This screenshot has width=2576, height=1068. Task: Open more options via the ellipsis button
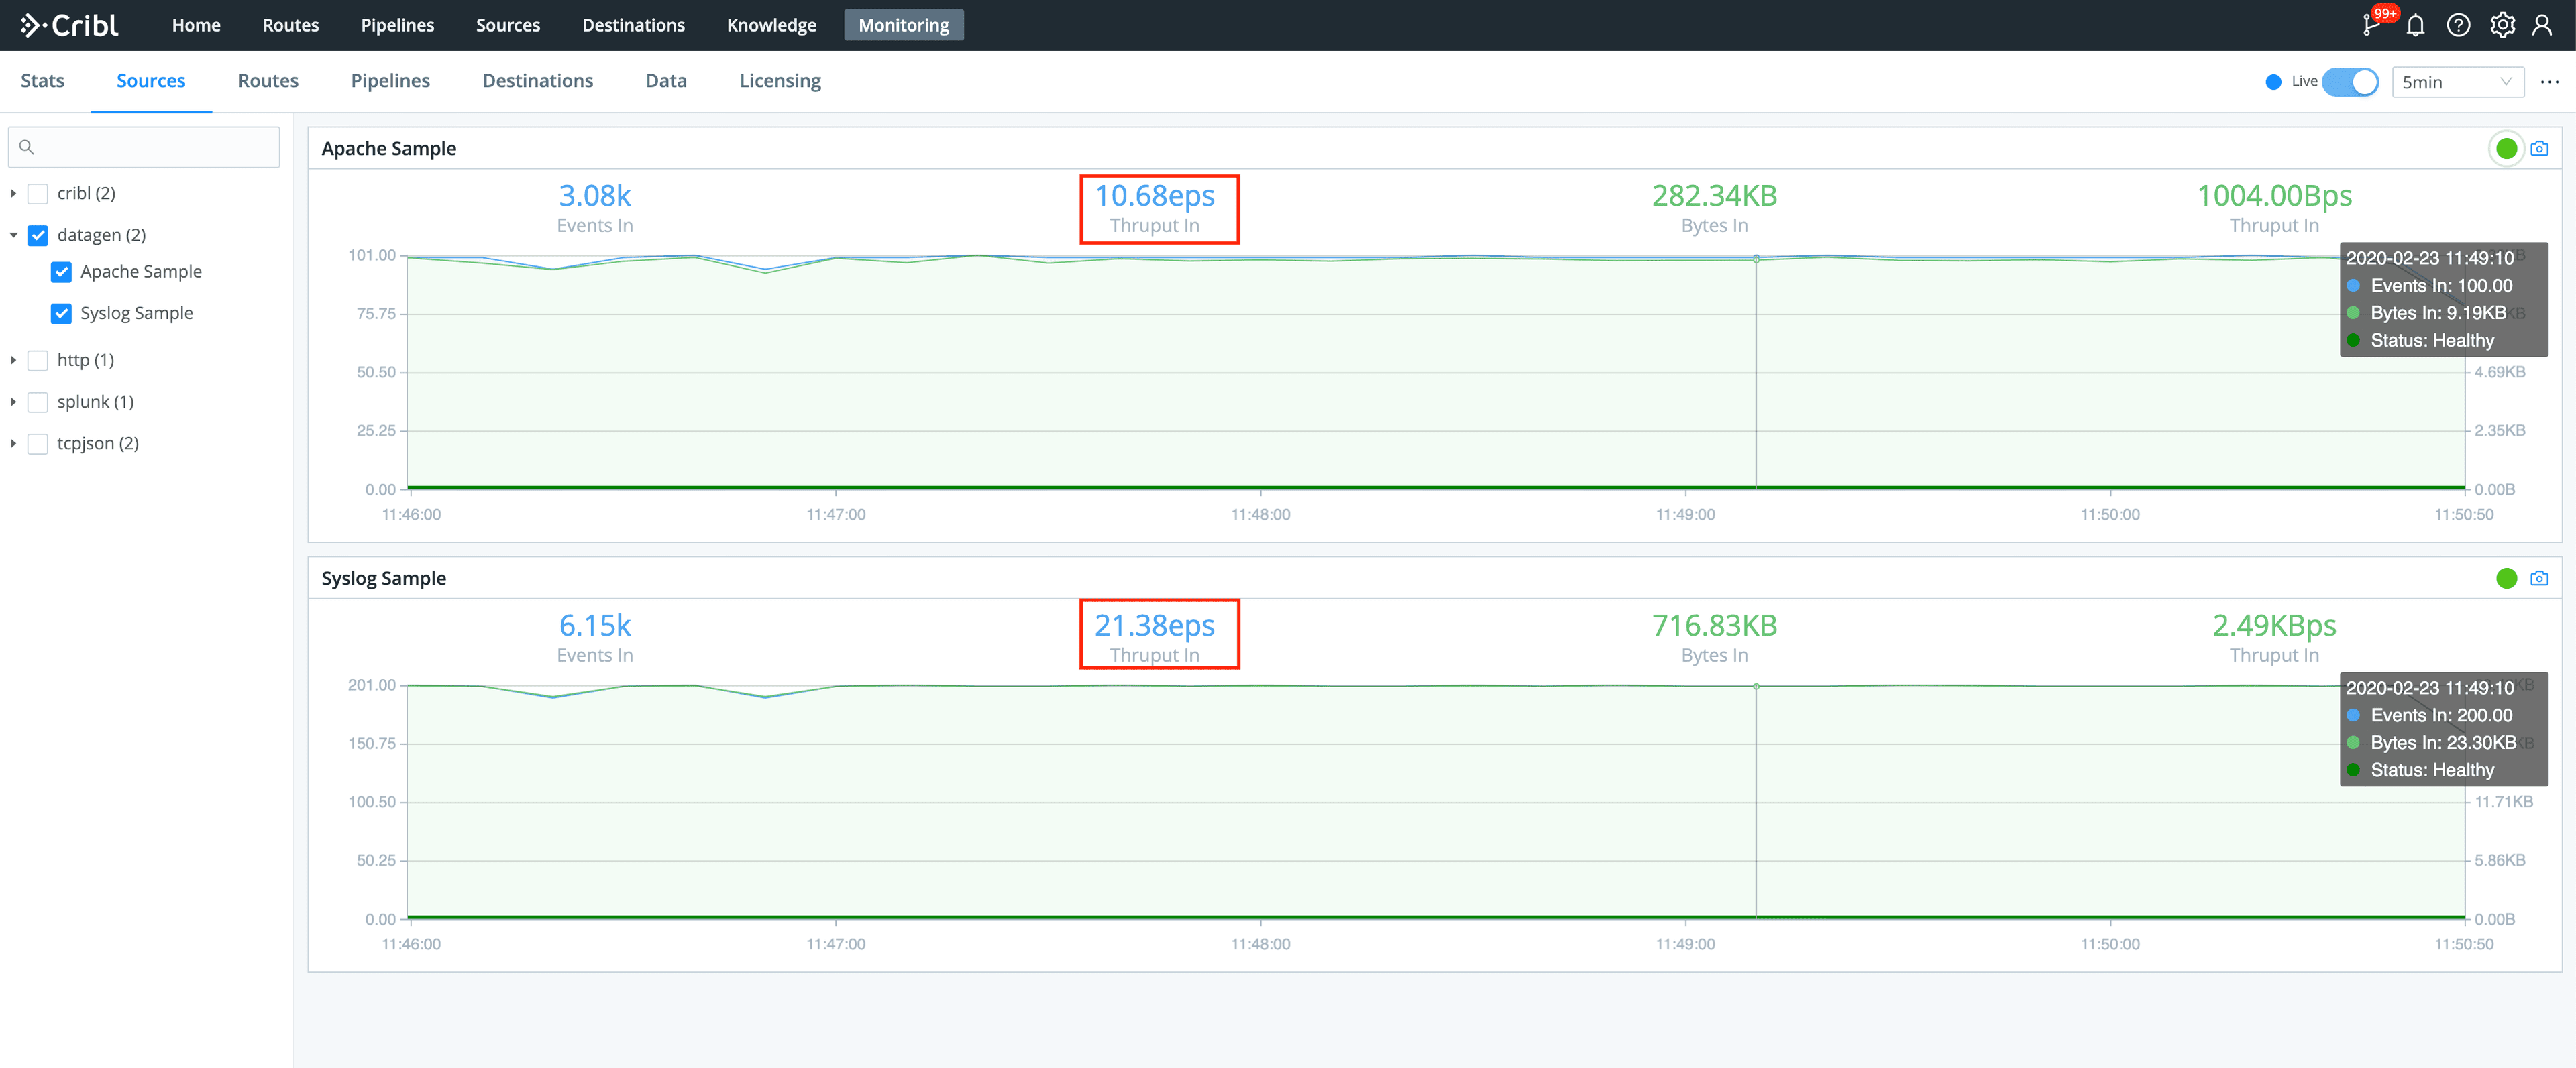point(2550,82)
